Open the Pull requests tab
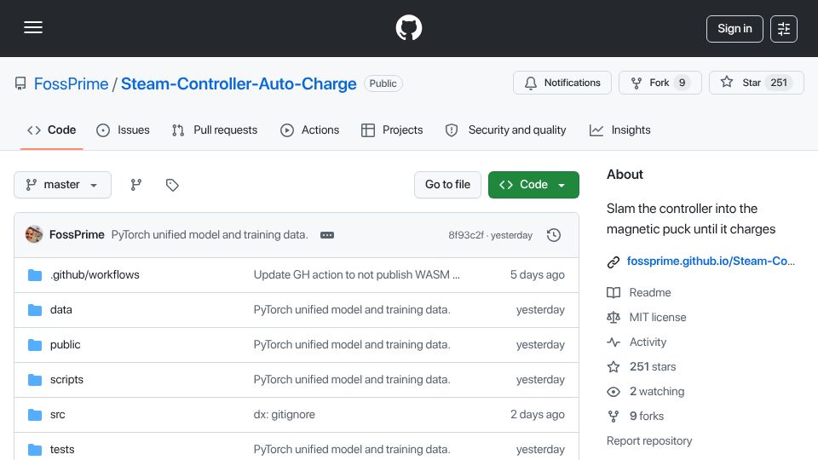 [215, 129]
